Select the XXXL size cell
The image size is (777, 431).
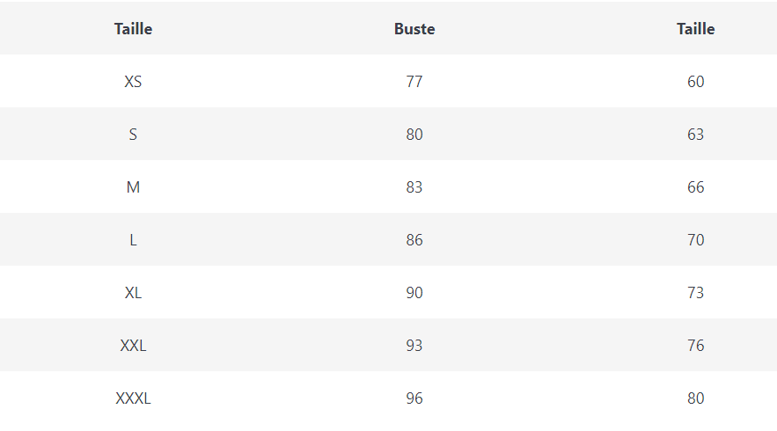click(133, 398)
